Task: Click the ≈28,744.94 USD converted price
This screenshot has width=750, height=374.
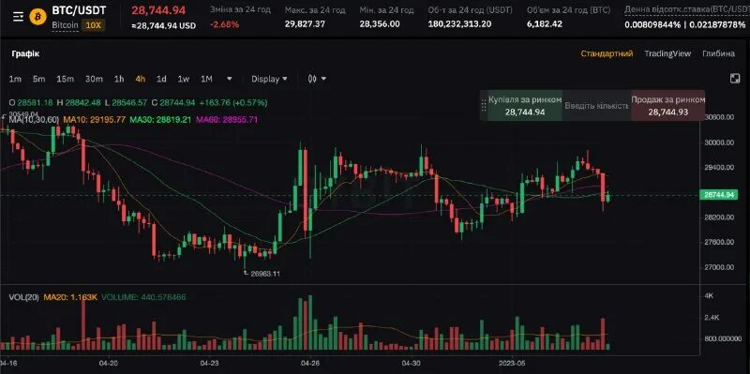Action: (x=163, y=26)
